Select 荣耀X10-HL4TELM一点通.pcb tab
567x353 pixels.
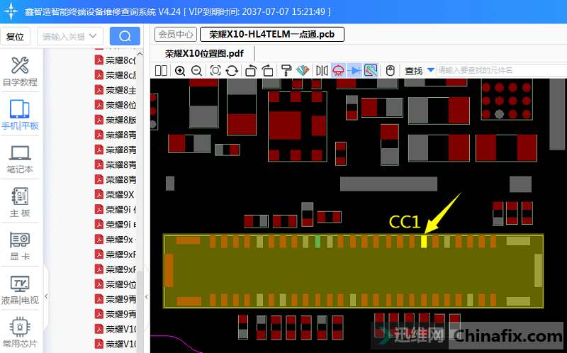(x=272, y=34)
